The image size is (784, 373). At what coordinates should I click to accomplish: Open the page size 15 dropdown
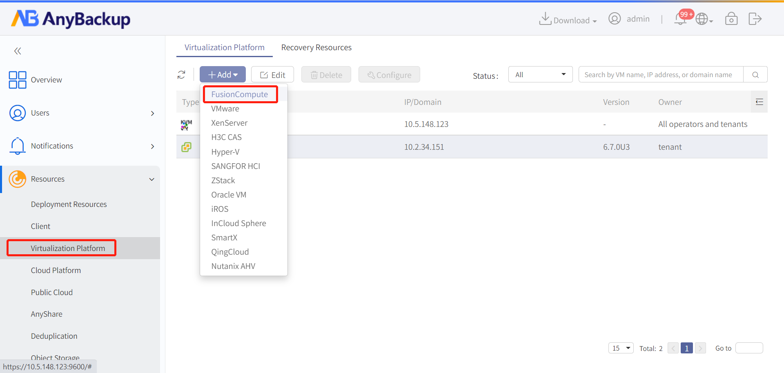(621, 348)
